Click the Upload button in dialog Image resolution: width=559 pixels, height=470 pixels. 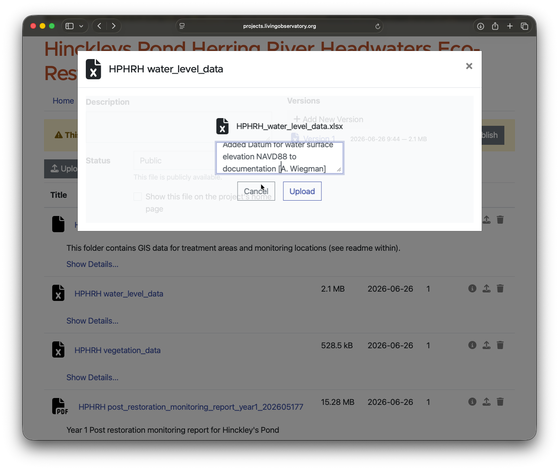click(302, 191)
